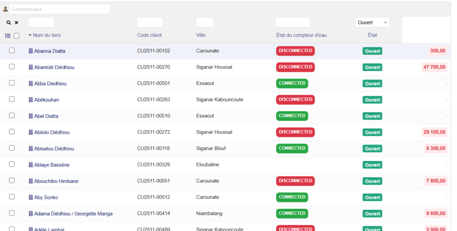Viewport: 457px width, 231px height.
Task: Sort by Ville column header
Action: click(x=200, y=35)
